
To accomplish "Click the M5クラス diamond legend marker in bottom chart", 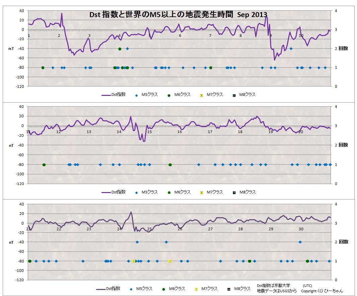I will pyautogui.click(x=131, y=289).
